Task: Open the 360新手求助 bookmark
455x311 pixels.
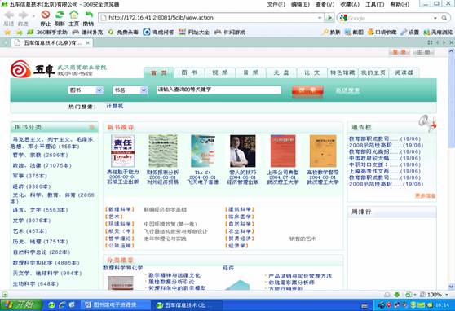Action: coord(47,33)
